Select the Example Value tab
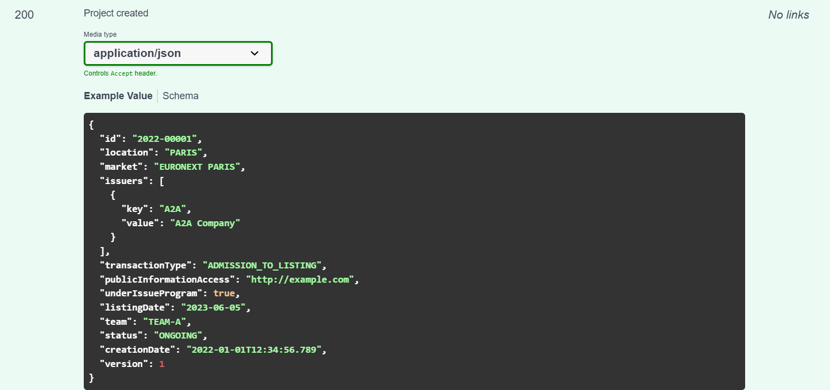 118,96
